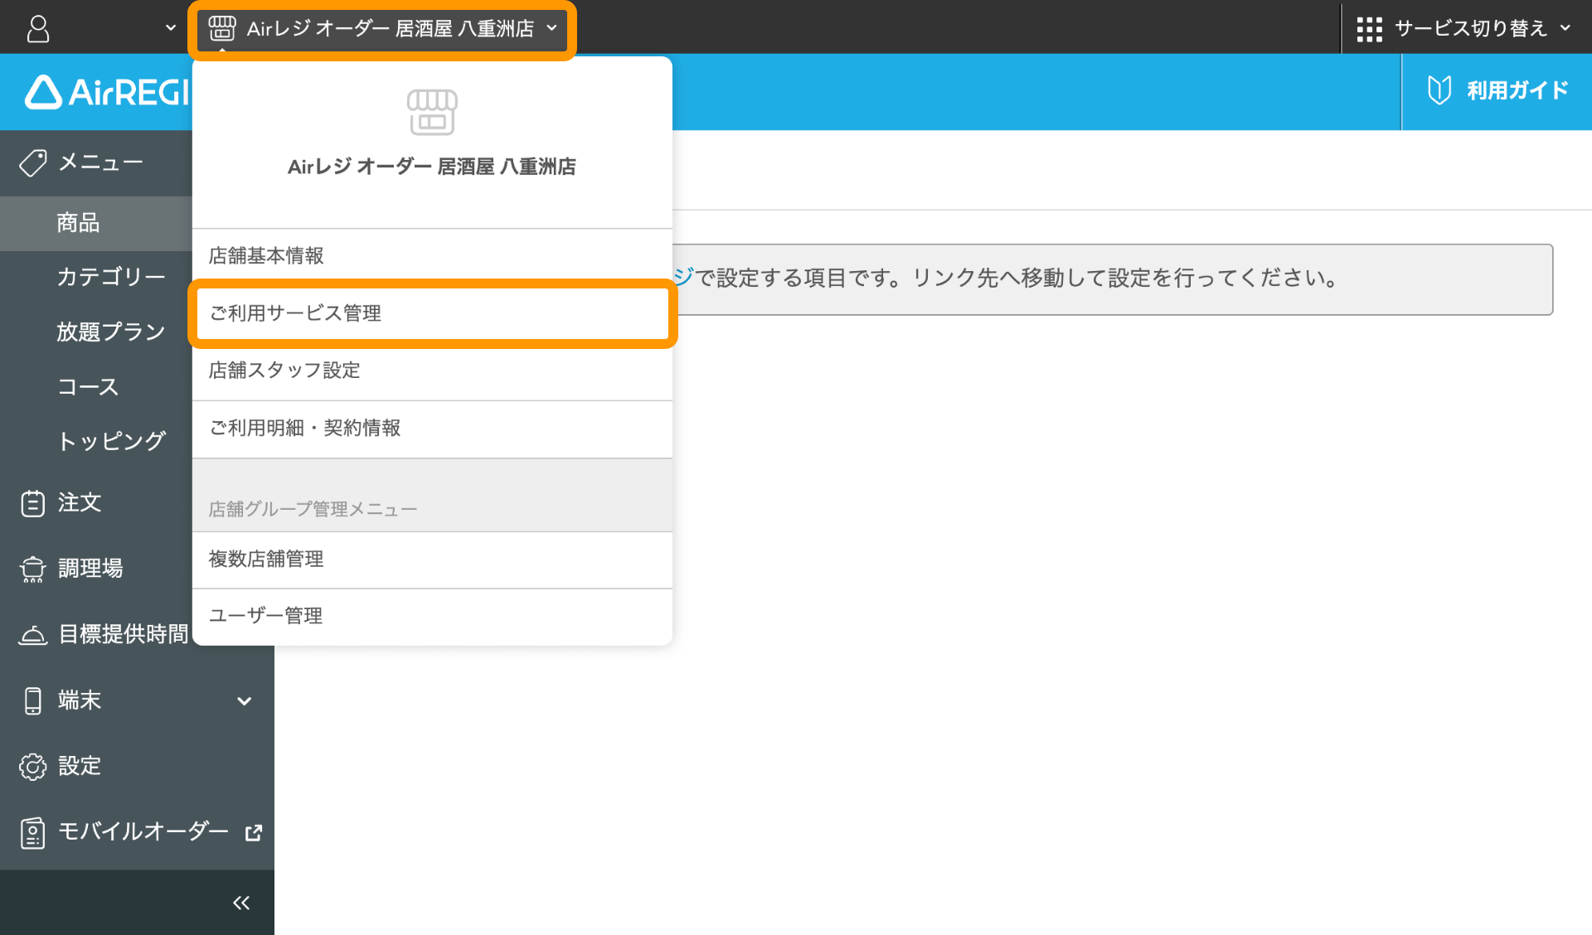
Task: Expand the account dropdown chevron
Action: coord(171,27)
